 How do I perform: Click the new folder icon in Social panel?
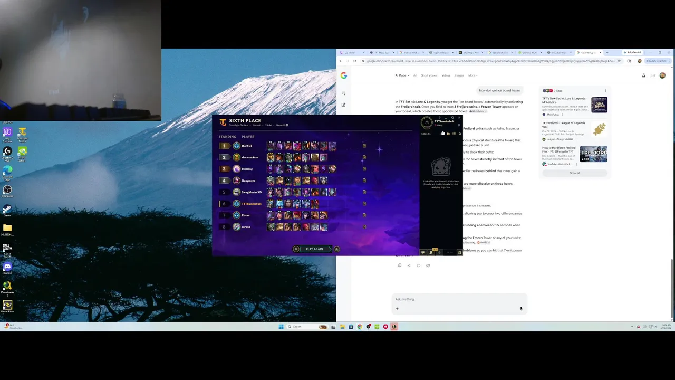(x=448, y=134)
